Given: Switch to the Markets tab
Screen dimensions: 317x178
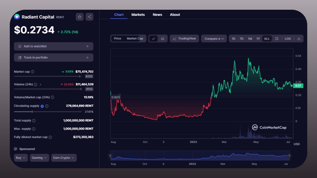Looking at the screenshot, I should point(138,15).
